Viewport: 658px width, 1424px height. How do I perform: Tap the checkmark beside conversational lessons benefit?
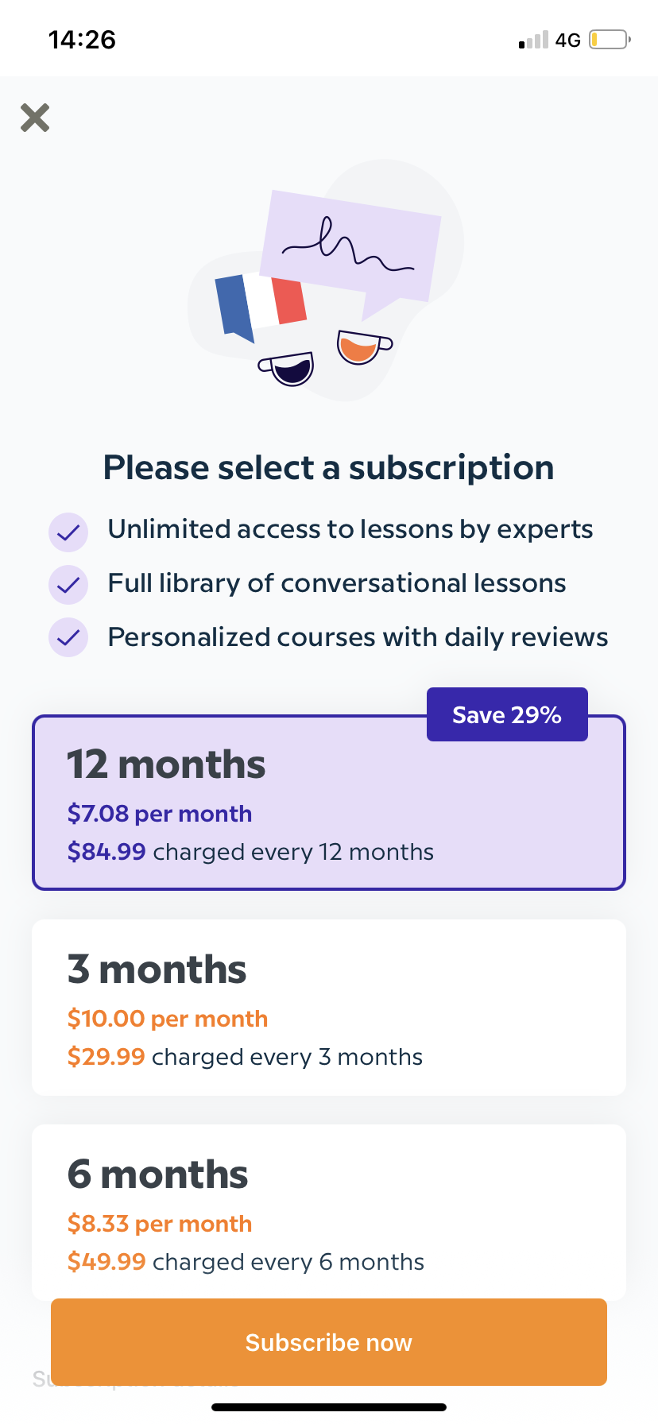click(x=68, y=585)
